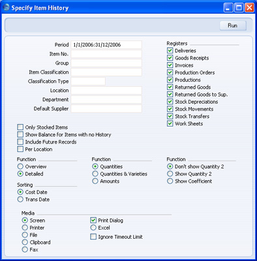The height and width of the screenshot is (261, 257).
Task: Enable Include Future Records checkbox
Action: (x=20, y=142)
